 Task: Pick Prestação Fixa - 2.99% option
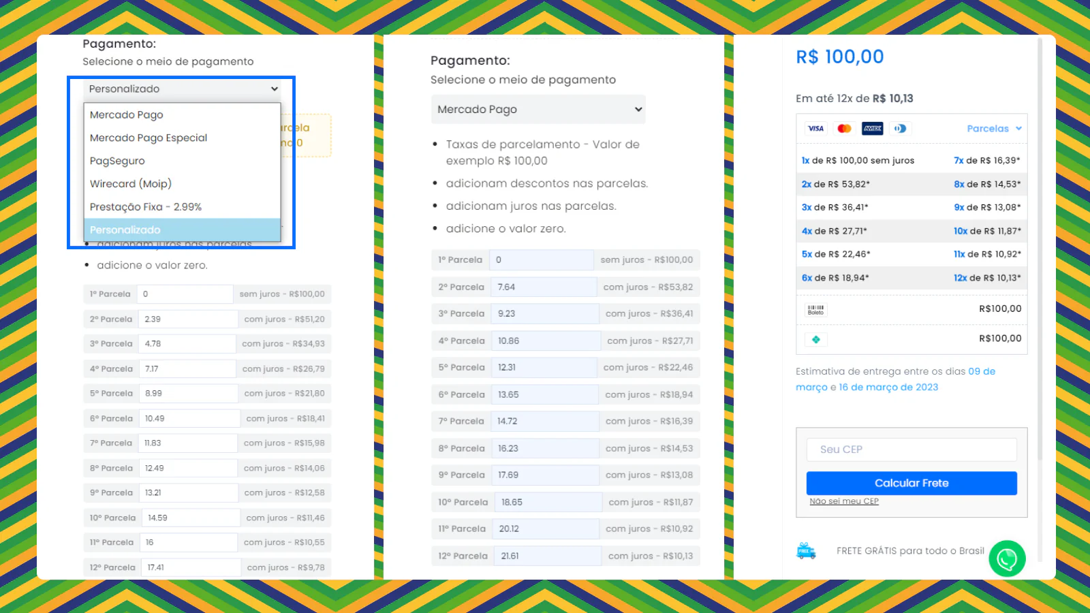[x=182, y=207]
